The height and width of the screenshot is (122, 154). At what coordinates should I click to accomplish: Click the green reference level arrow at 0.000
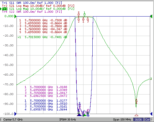pos(15,16)
